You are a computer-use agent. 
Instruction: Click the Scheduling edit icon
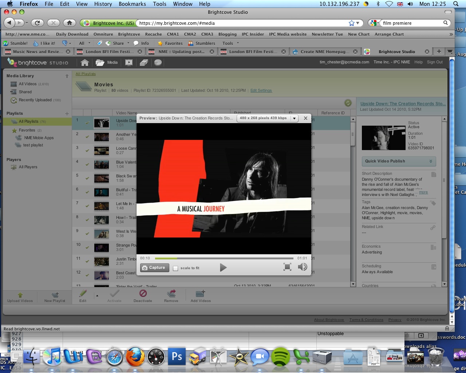point(434,267)
